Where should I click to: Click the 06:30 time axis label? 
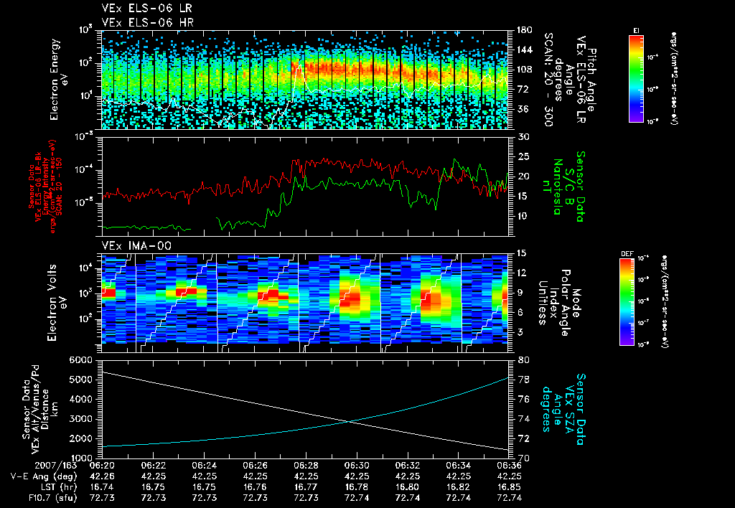point(357,466)
